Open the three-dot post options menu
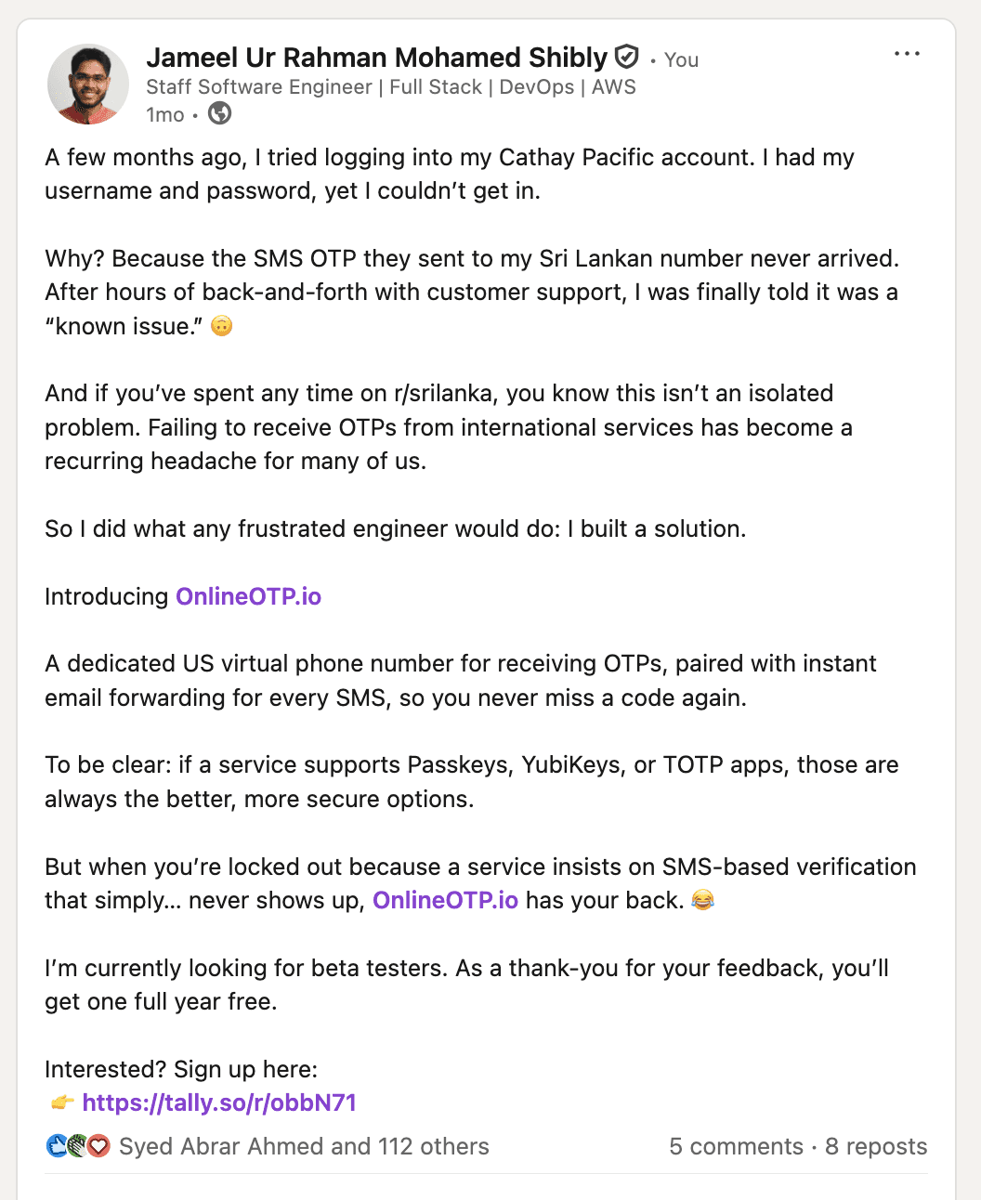 pos(907,54)
